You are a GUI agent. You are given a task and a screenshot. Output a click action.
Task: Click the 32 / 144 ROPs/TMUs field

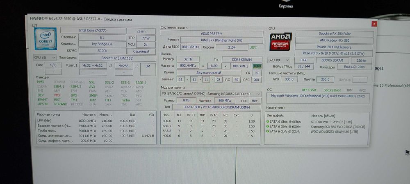click(x=303, y=67)
